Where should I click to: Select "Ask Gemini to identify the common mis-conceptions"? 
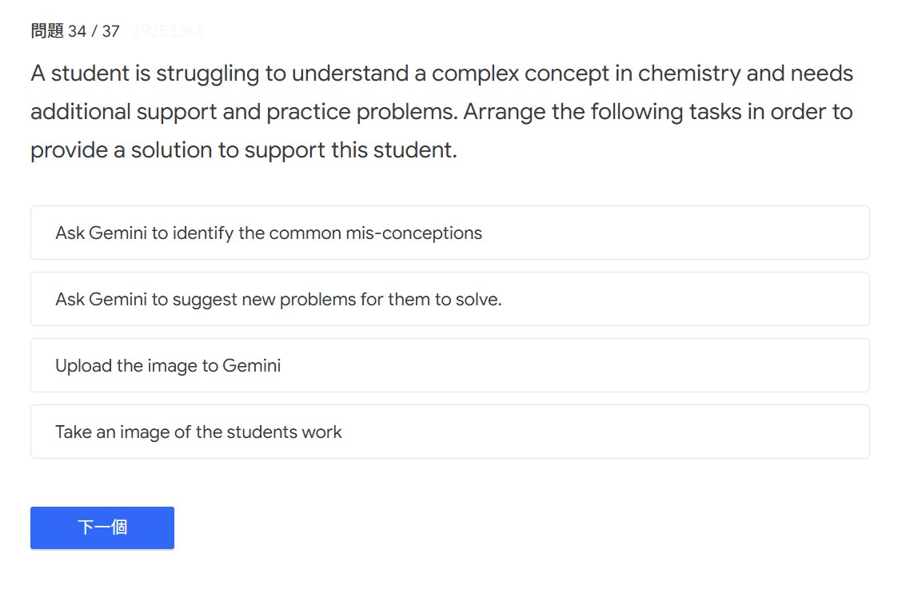(269, 233)
